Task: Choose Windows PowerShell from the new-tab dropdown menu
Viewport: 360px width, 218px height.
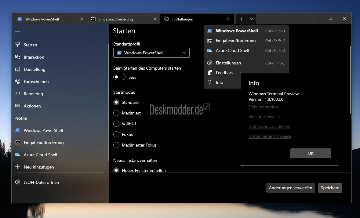Action: [x=246, y=31]
